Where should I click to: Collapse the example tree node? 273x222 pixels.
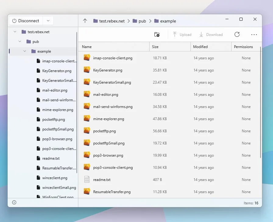click(25, 51)
